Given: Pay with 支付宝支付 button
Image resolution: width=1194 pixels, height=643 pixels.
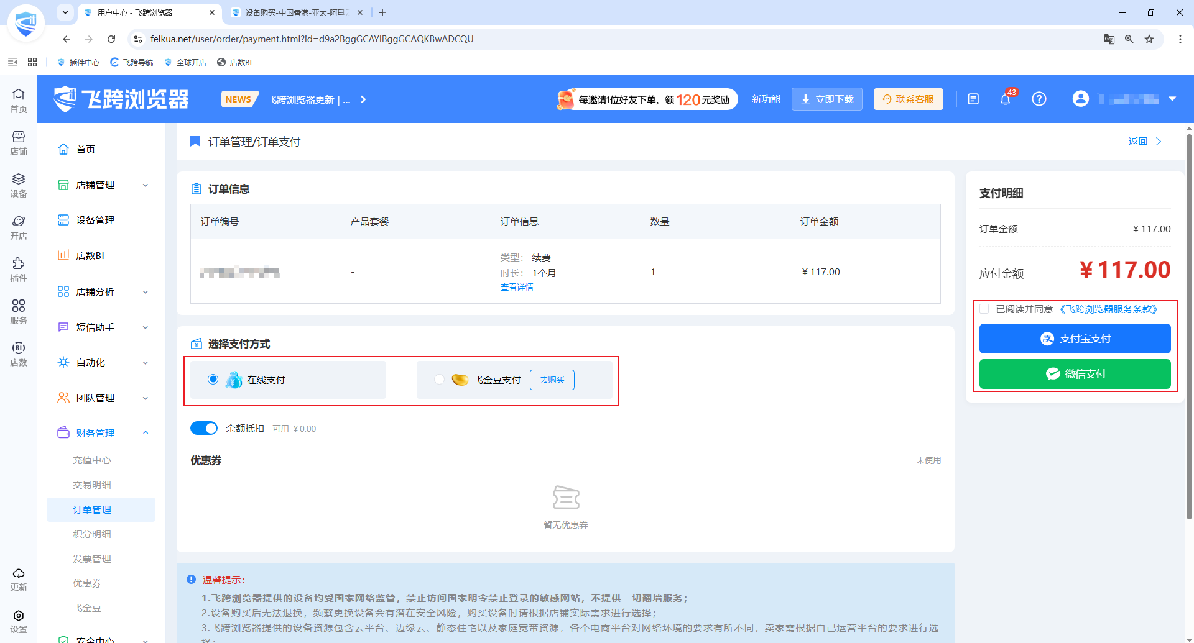Looking at the screenshot, I should [x=1075, y=339].
